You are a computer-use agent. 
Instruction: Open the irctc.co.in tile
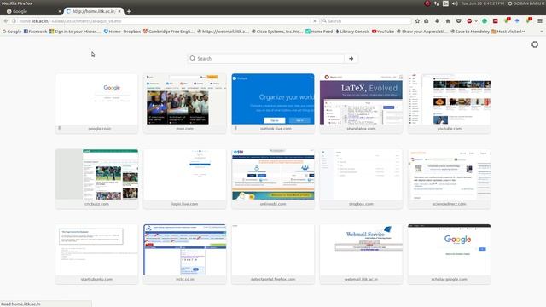point(184,254)
